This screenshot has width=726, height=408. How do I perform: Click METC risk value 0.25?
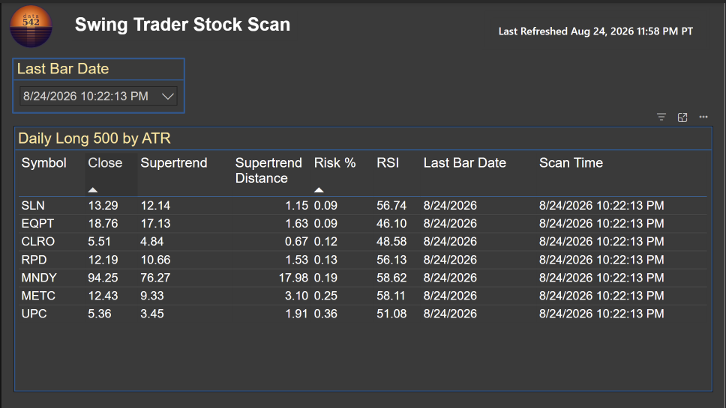[325, 296]
